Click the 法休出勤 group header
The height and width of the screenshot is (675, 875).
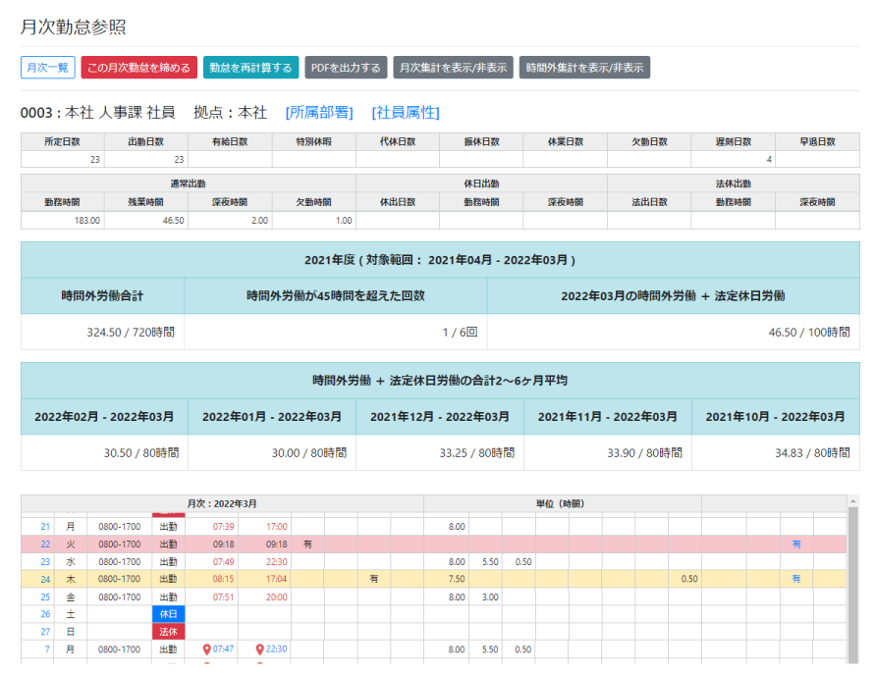click(734, 183)
